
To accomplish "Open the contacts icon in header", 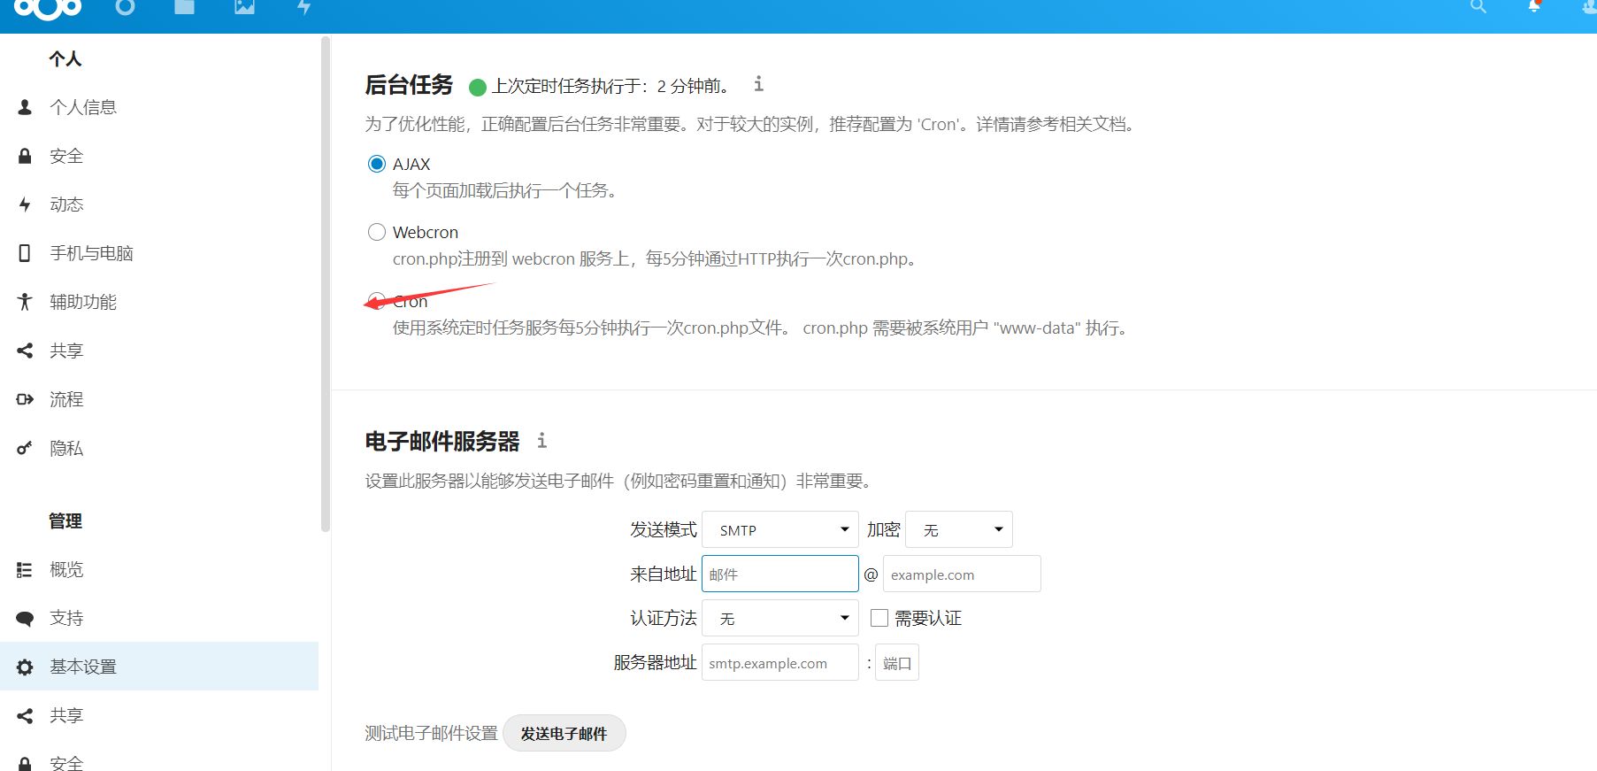I will coord(1589,6).
